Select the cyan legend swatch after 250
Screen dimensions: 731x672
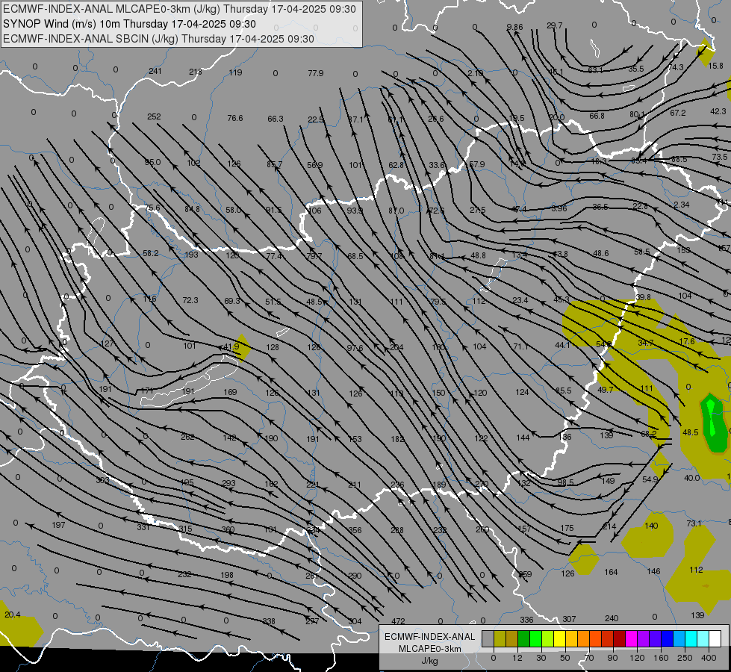691,638
